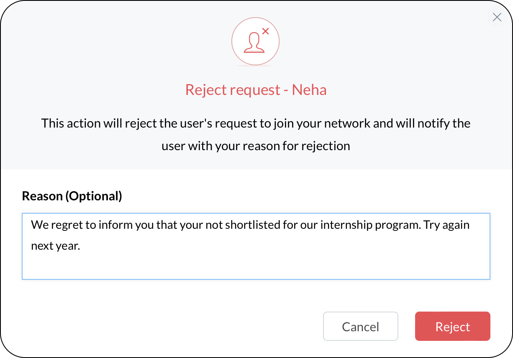Click the "This action will reject" description line
513x358 pixels.
pyautogui.click(x=256, y=123)
